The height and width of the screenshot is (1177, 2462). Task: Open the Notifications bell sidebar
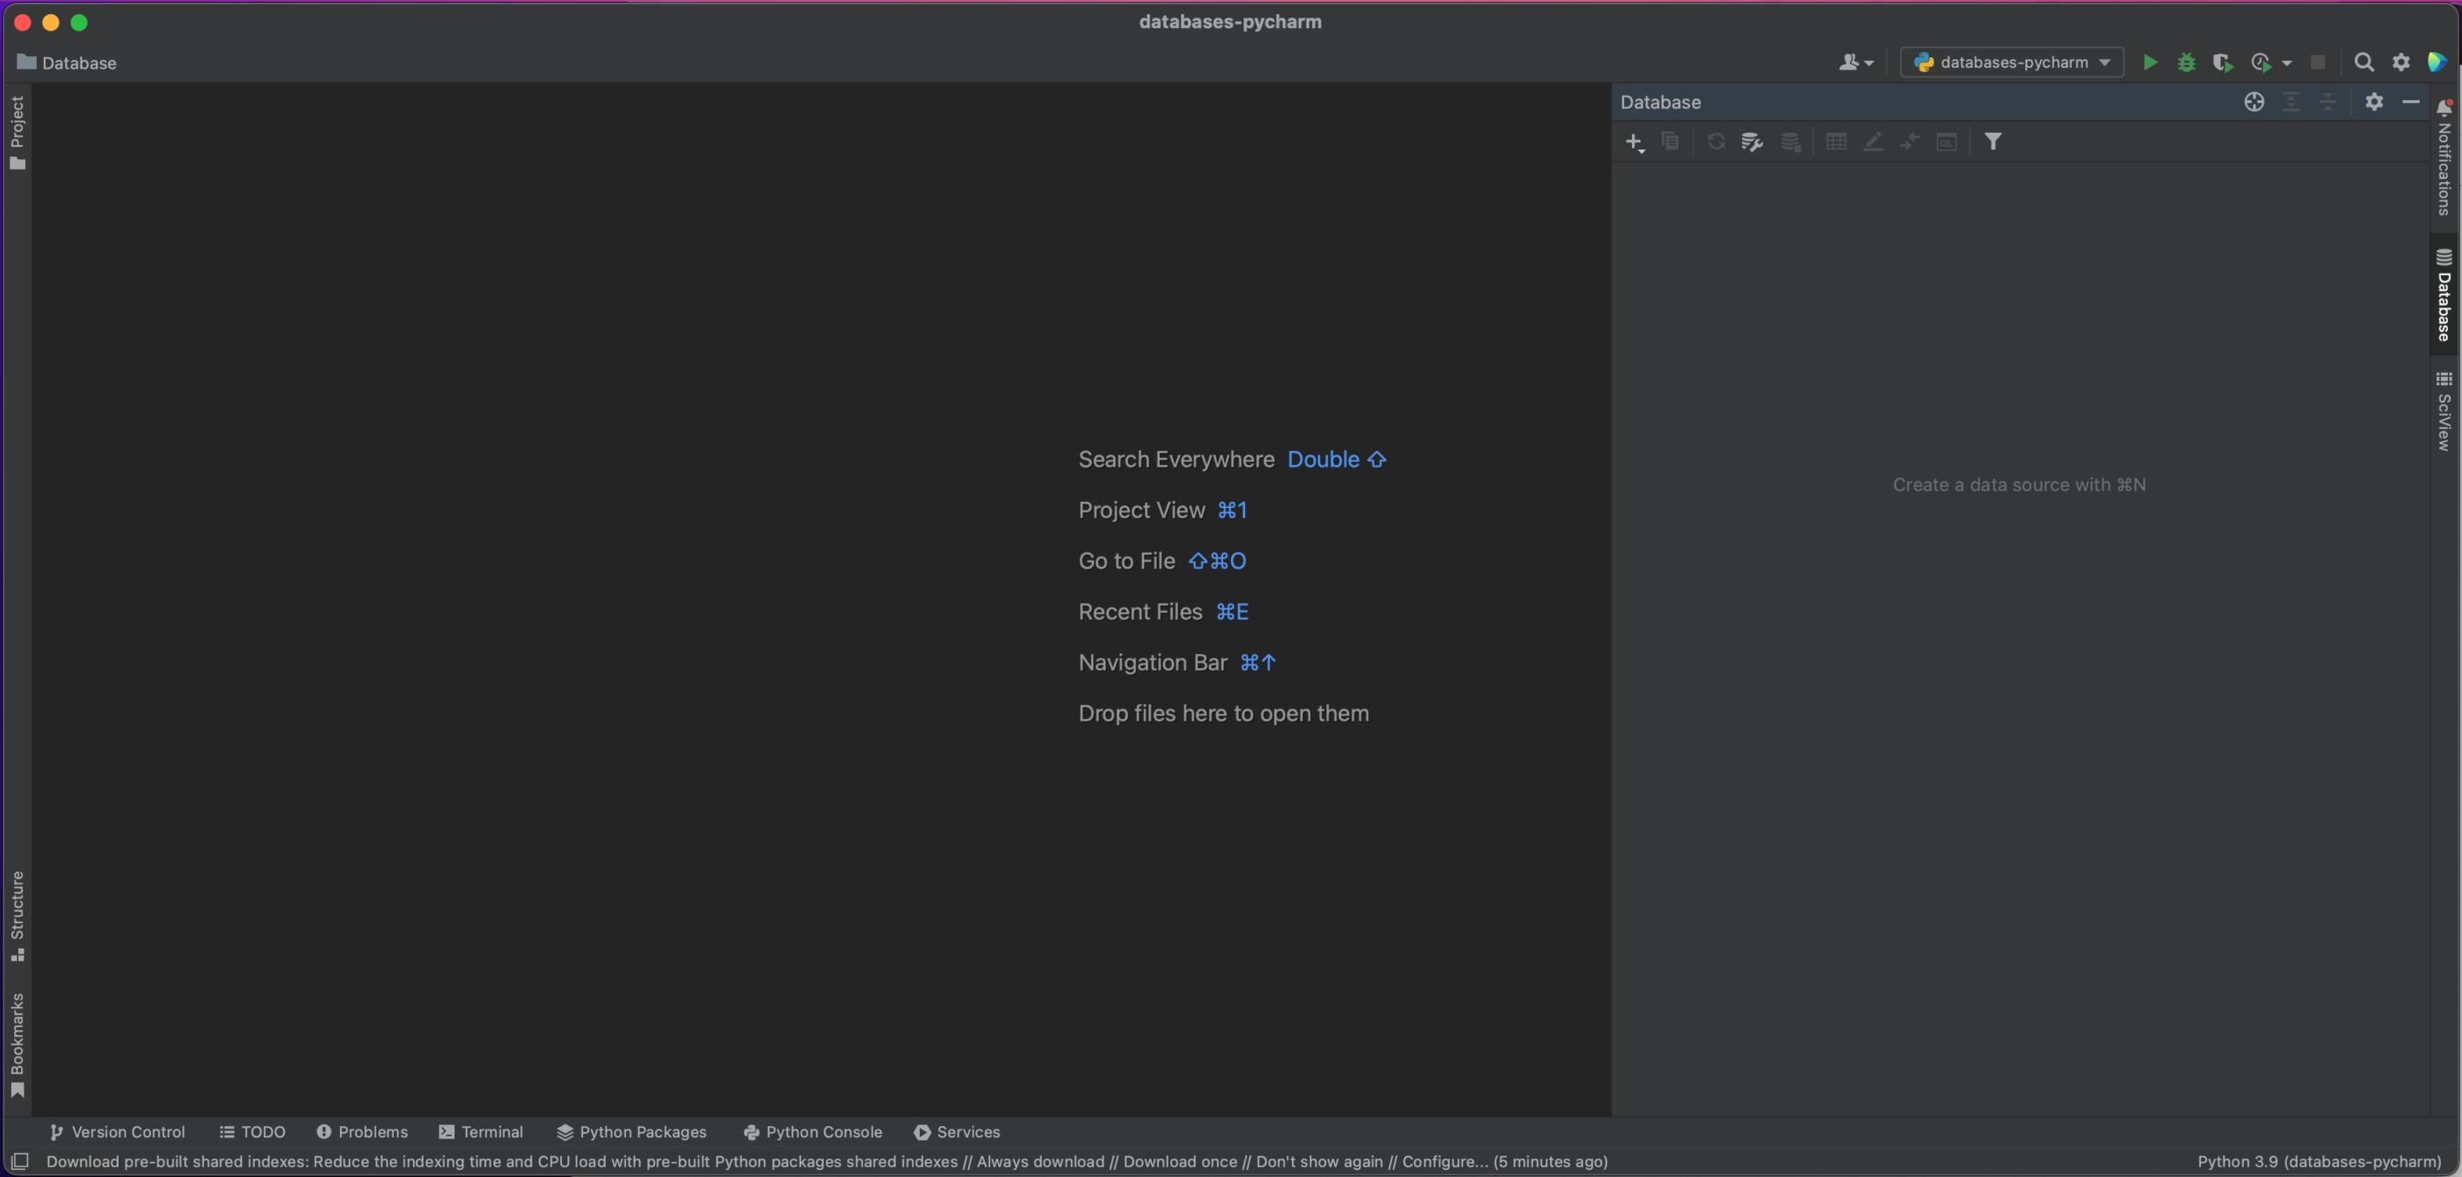click(x=2444, y=157)
